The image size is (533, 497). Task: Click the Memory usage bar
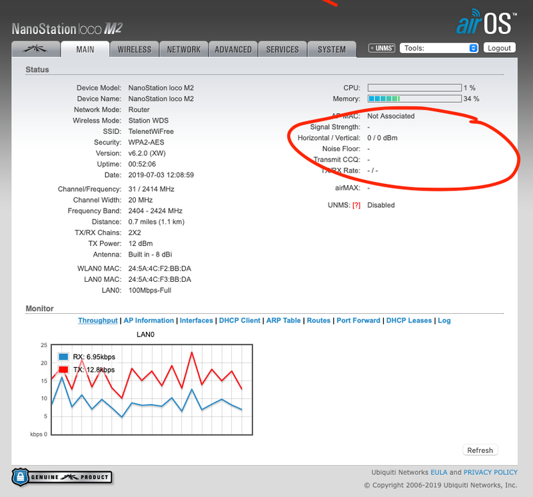pos(414,99)
